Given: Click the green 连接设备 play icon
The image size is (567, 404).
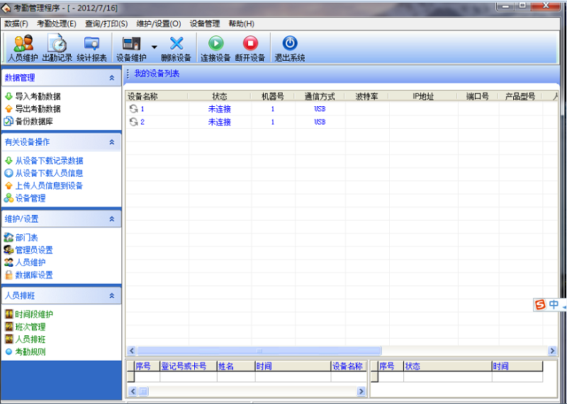Looking at the screenshot, I should [x=216, y=43].
